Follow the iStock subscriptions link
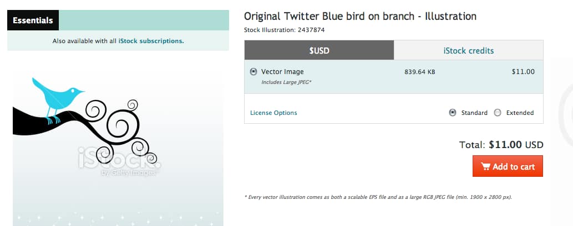This screenshot has width=573, height=226. coord(151,41)
